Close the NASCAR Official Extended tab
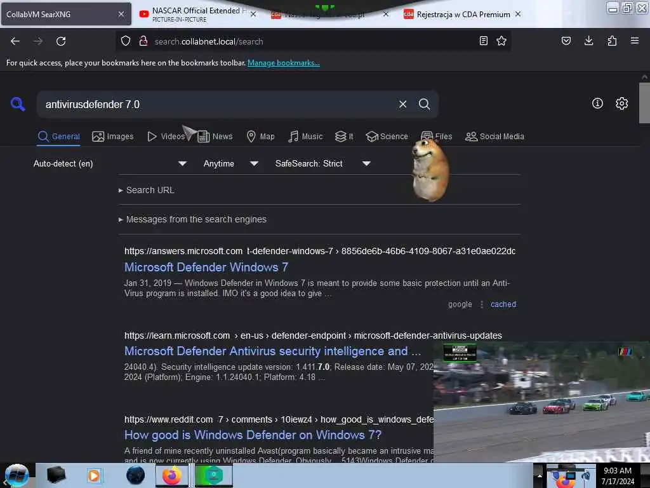 (x=253, y=14)
